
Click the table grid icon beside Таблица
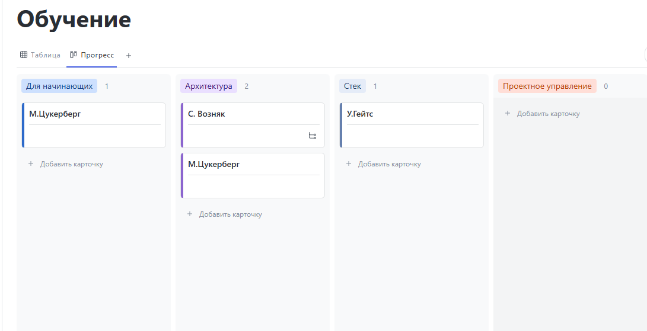click(24, 55)
